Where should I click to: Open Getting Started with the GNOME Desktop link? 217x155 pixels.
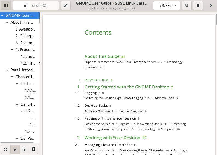click(127, 87)
